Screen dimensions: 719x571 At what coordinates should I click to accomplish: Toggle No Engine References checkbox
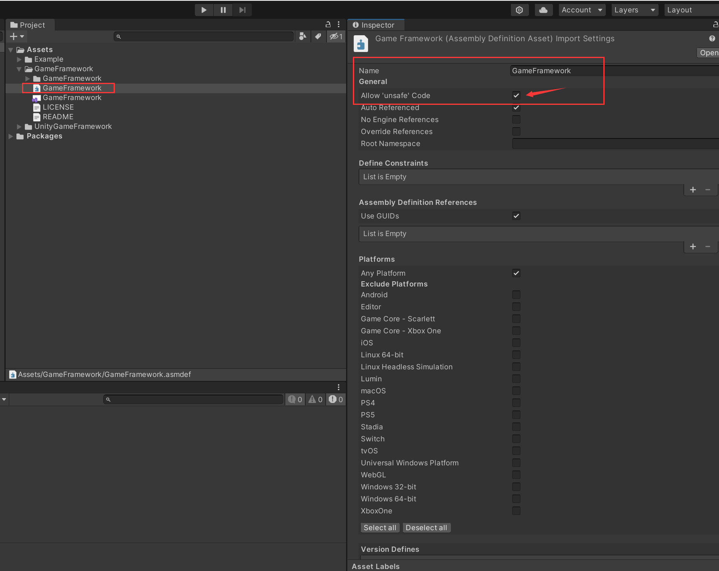516,119
